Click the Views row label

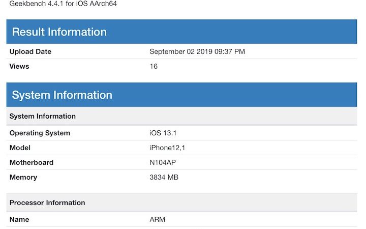19,66
